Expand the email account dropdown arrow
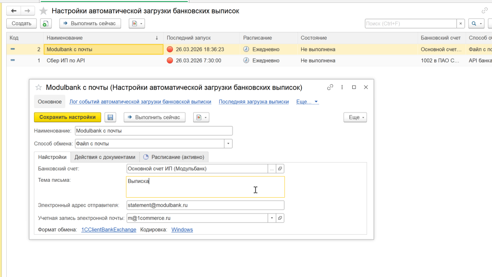This screenshot has height=277, width=492. click(x=272, y=218)
